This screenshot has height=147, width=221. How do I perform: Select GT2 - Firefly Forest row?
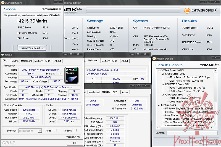click(186, 81)
